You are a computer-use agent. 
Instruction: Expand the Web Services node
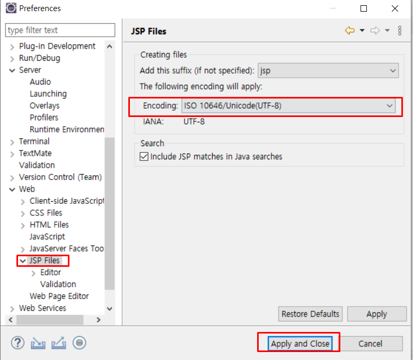(x=12, y=309)
